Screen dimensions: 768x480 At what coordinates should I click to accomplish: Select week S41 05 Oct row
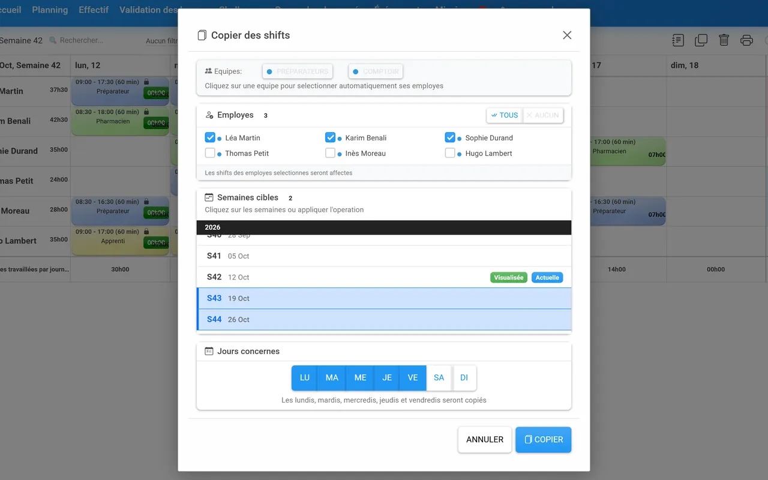(x=384, y=256)
